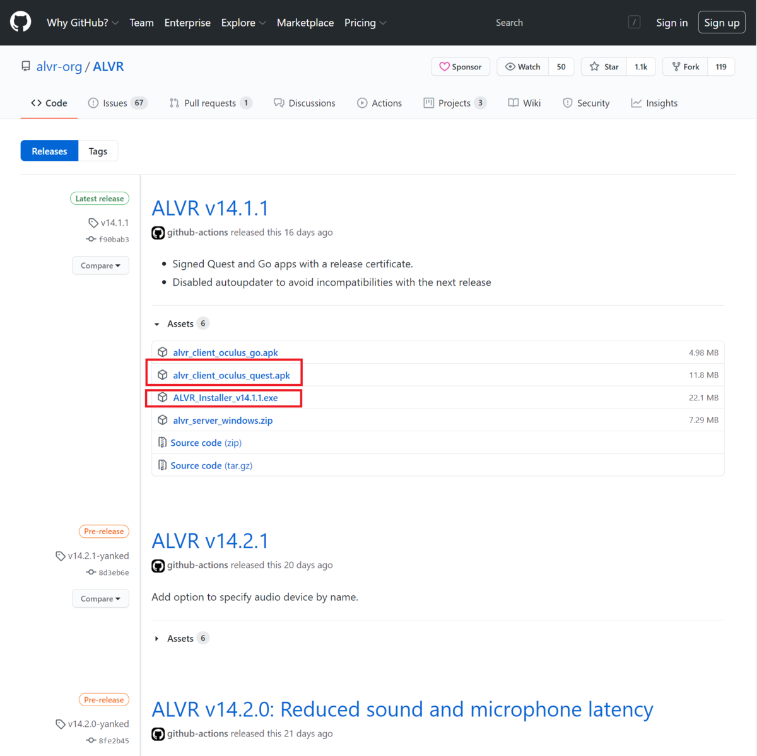
Task: Download alvr_client_oculus_quest.apk
Action: pos(232,375)
